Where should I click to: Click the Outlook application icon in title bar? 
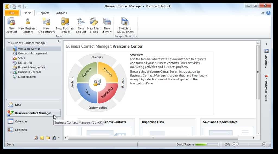pos(7,7)
